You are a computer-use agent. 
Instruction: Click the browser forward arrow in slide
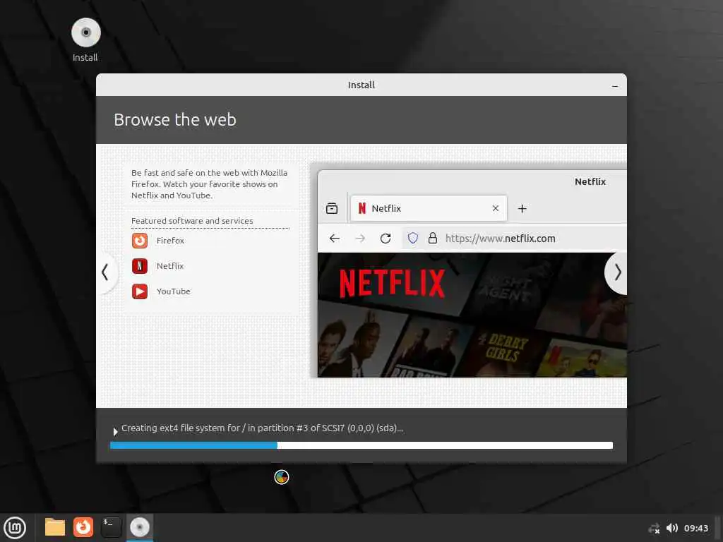click(x=360, y=239)
